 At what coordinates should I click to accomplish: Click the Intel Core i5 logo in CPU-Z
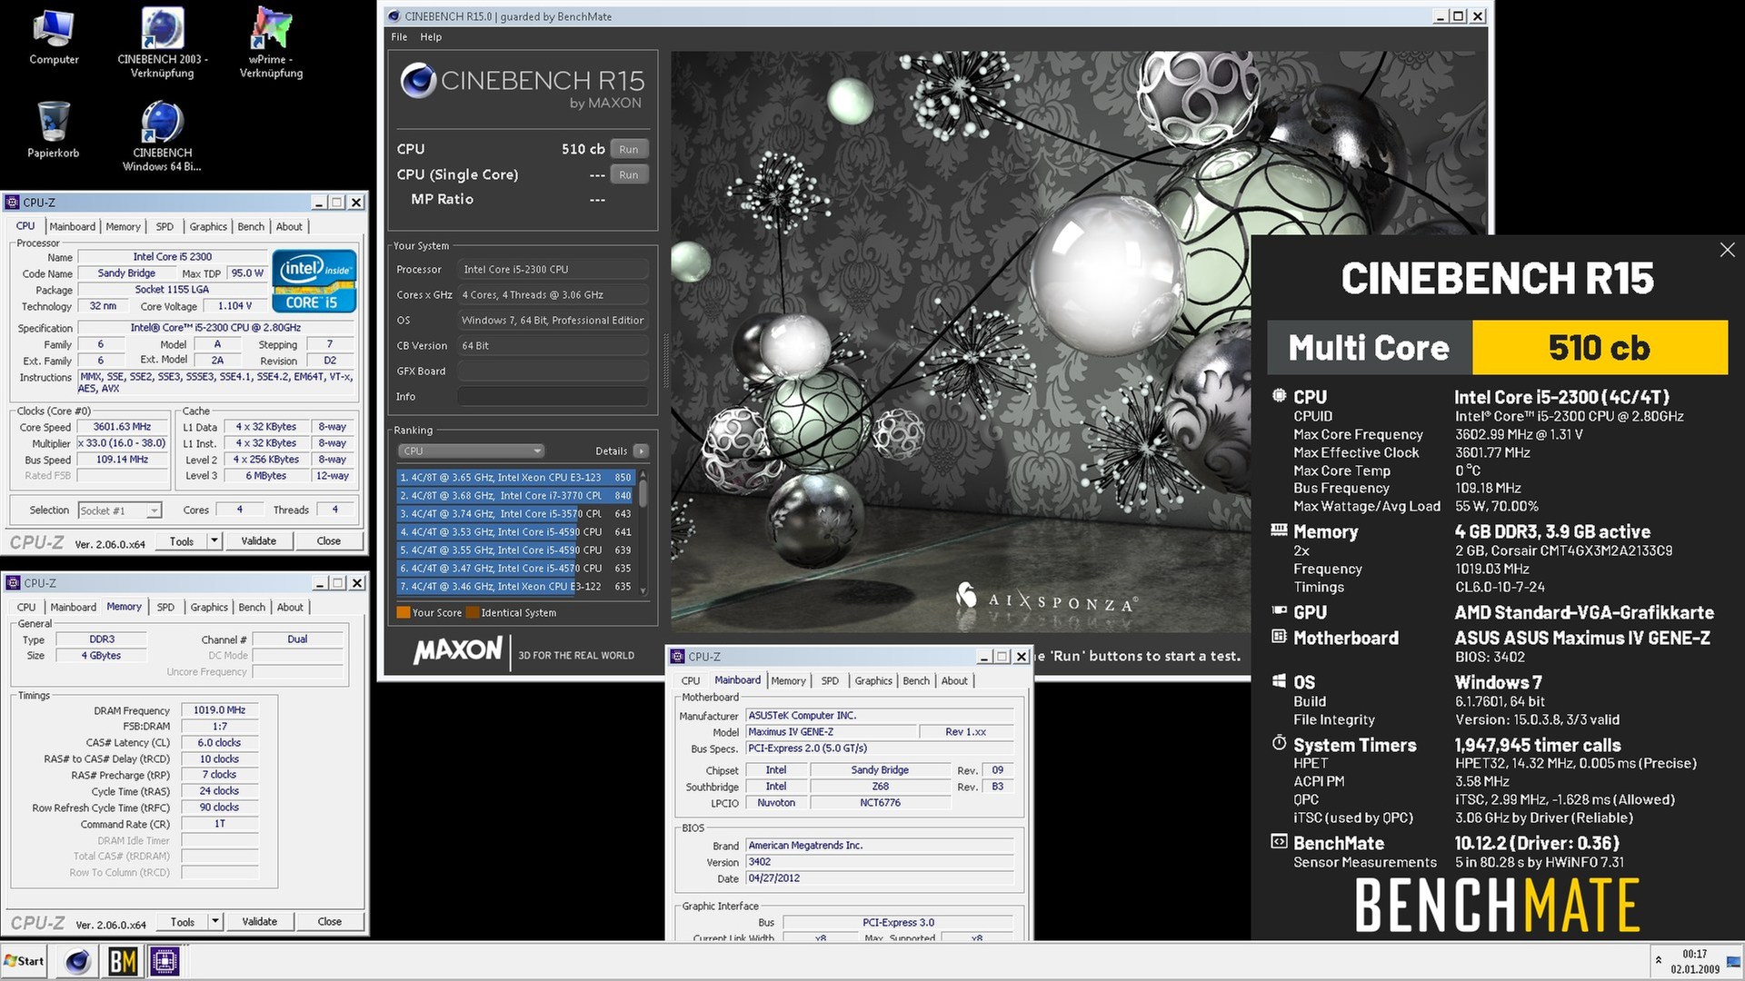pos(314,282)
